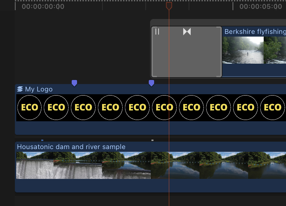Screen dimensions: 286x206
Task: Click the small blue tick above Housatonic clip
Action: [42, 140]
